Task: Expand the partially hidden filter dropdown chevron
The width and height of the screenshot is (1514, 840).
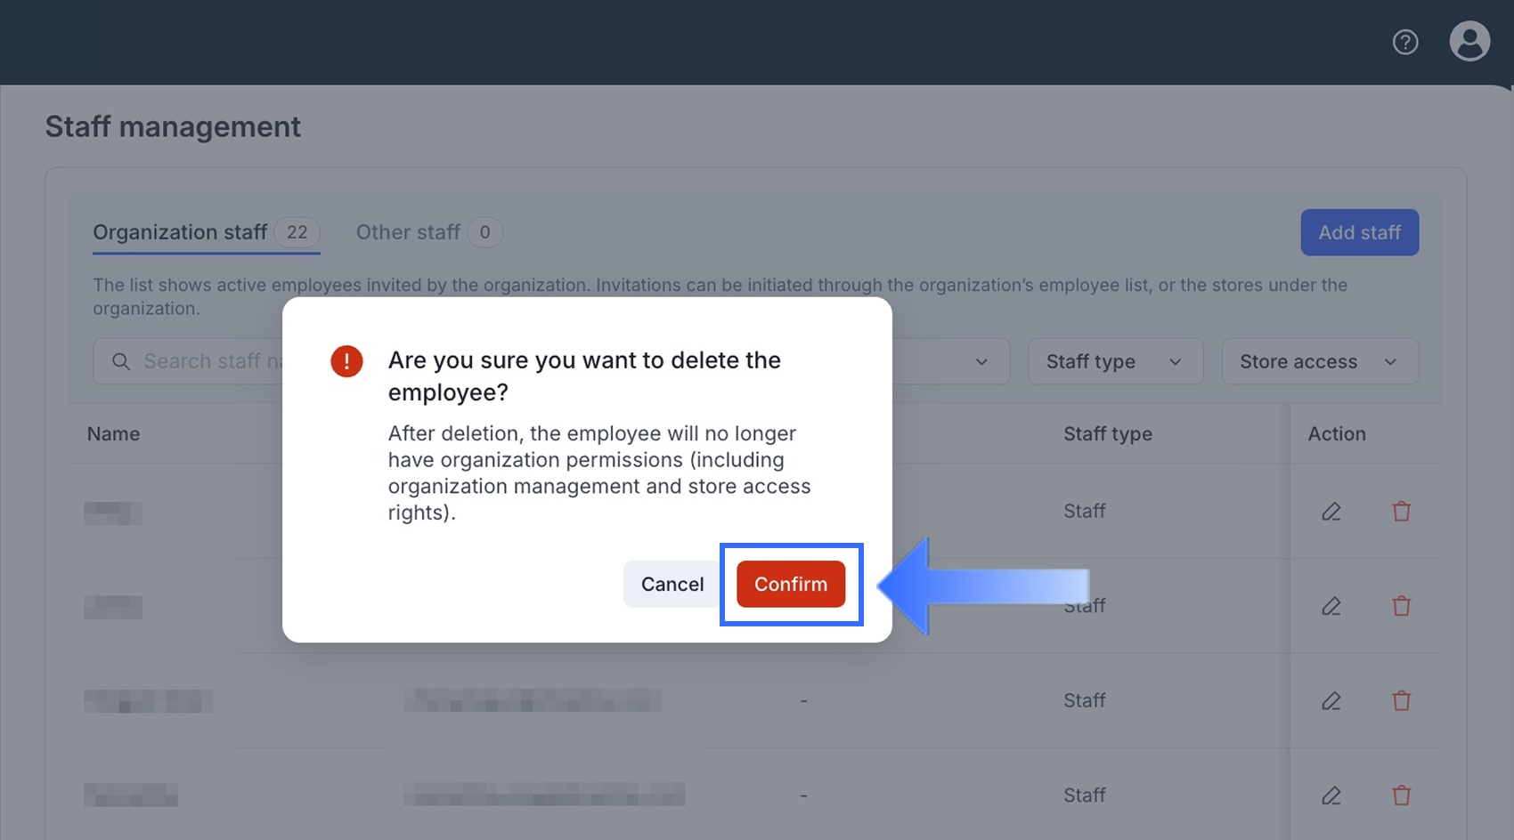Action: pos(981,361)
